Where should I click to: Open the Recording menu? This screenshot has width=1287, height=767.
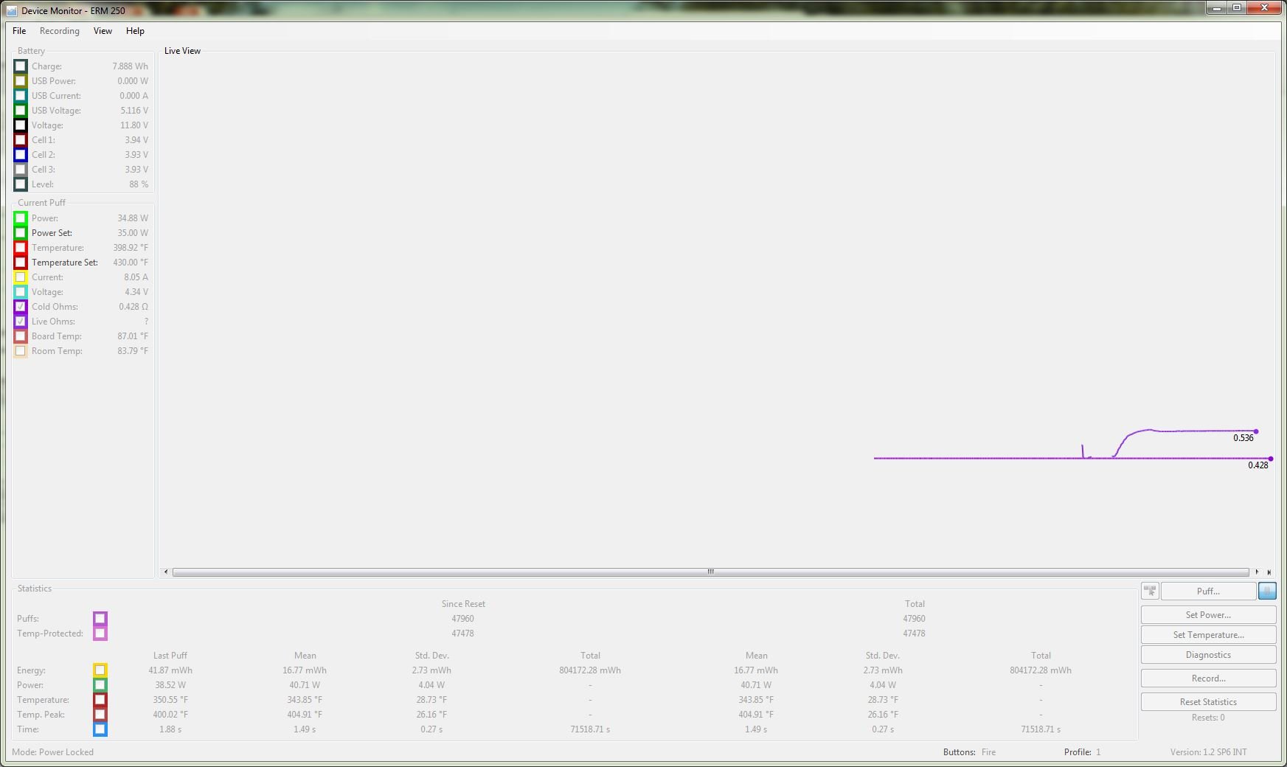click(59, 31)
